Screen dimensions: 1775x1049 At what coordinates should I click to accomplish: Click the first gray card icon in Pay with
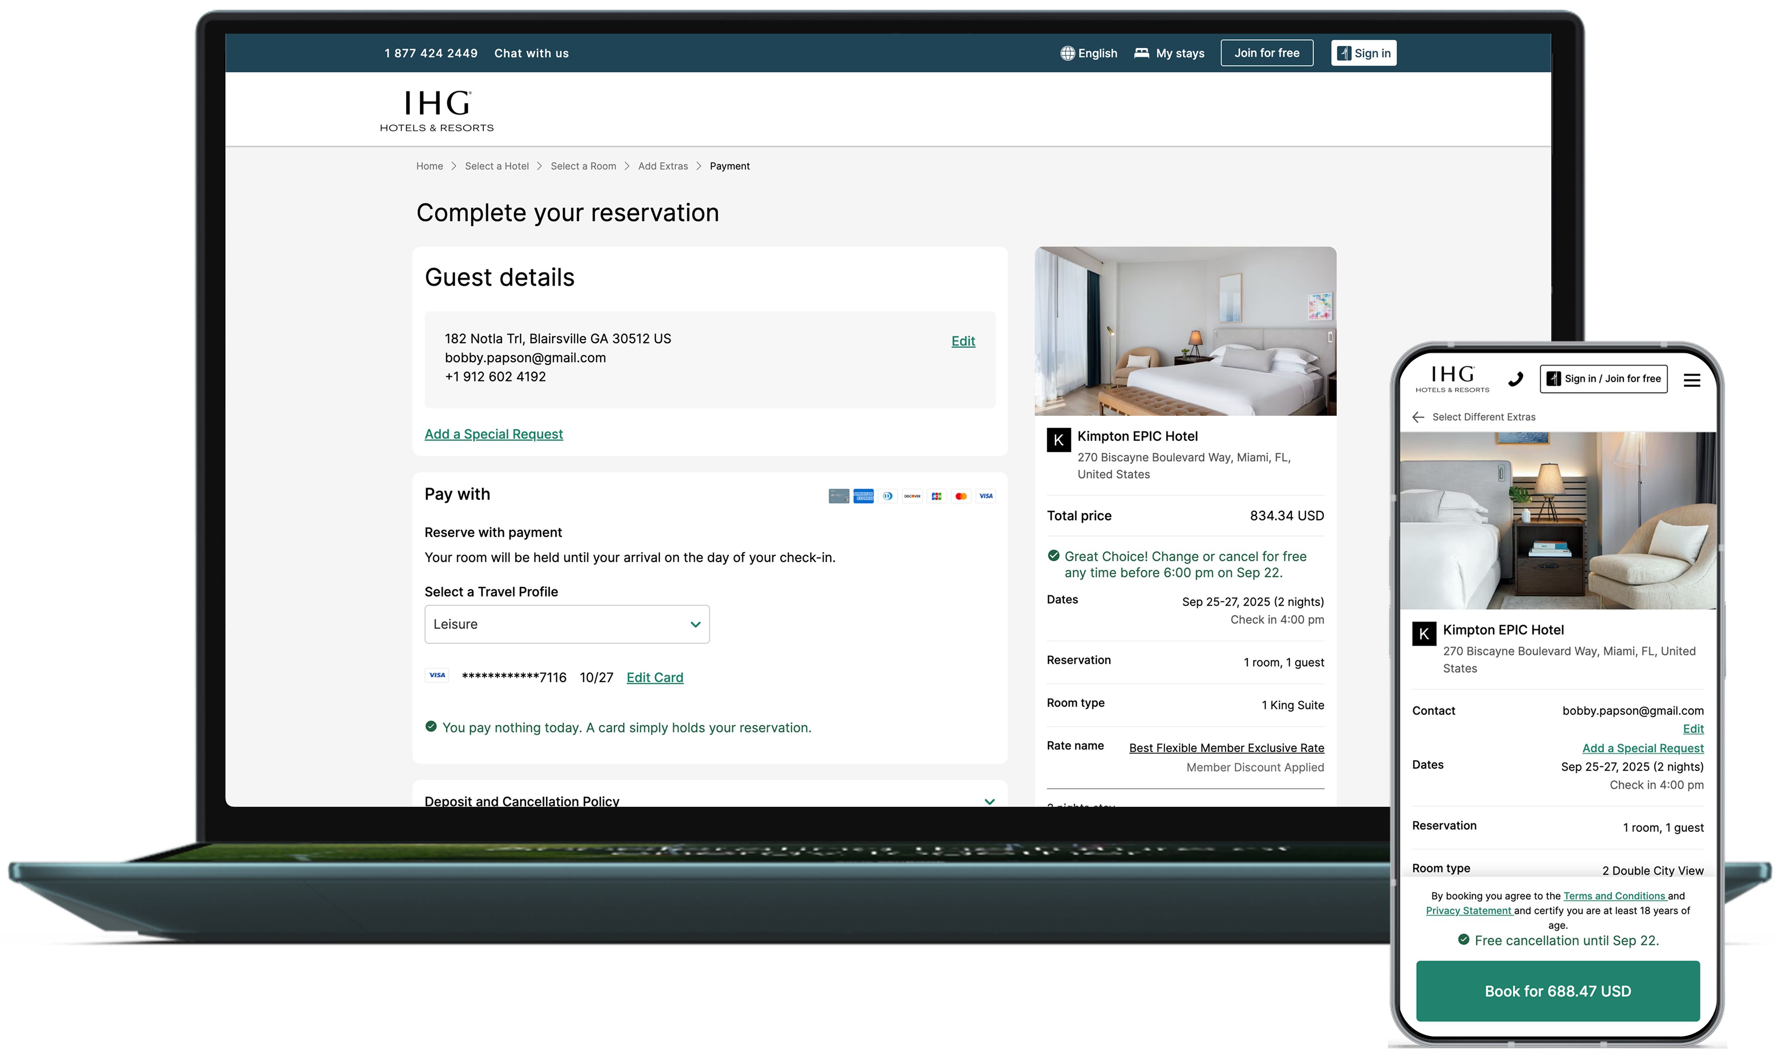839,496
